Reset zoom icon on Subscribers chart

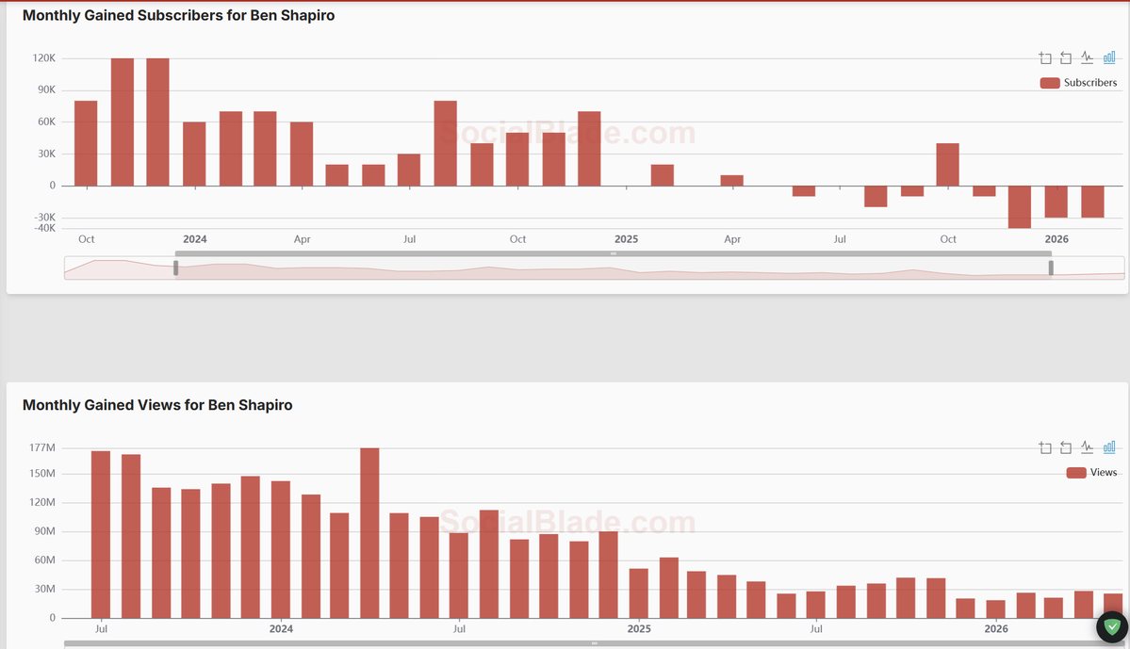1066,57
